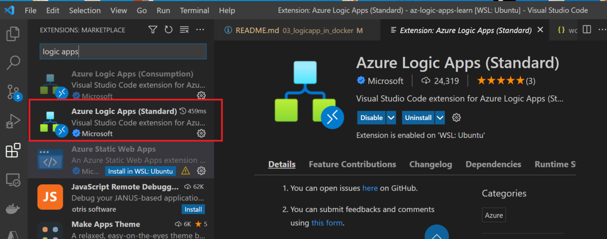Select the Changelog tab

[x=431, y=165]
